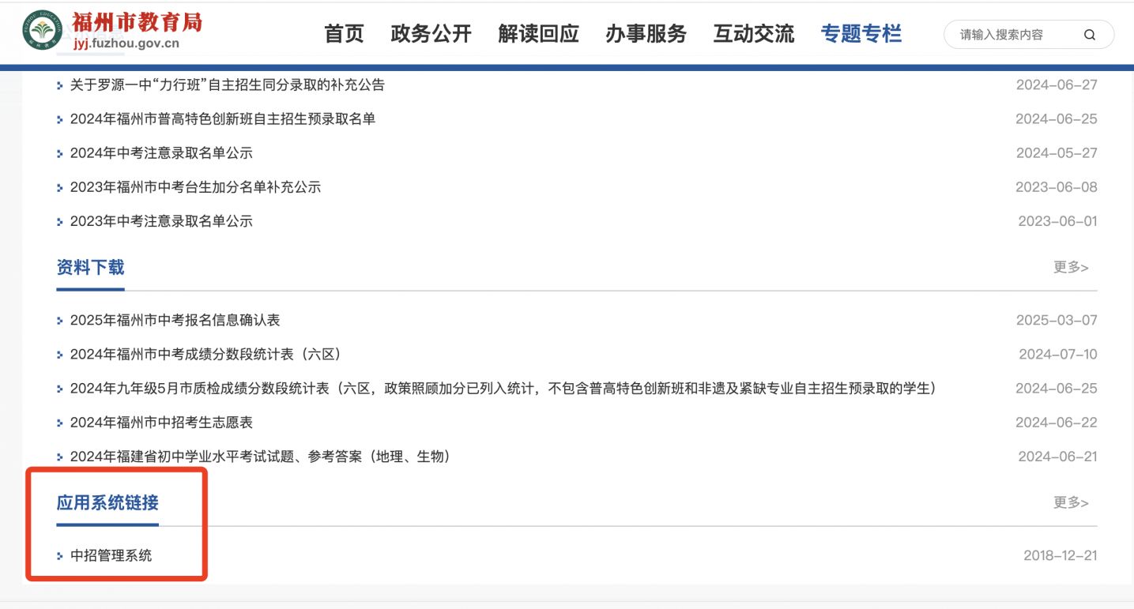Image resolution: width=1134 pixels, height=609 pixels.
Task: Click the bullet icon beside 中招管理系统
Action: click(x=60, y=557)
